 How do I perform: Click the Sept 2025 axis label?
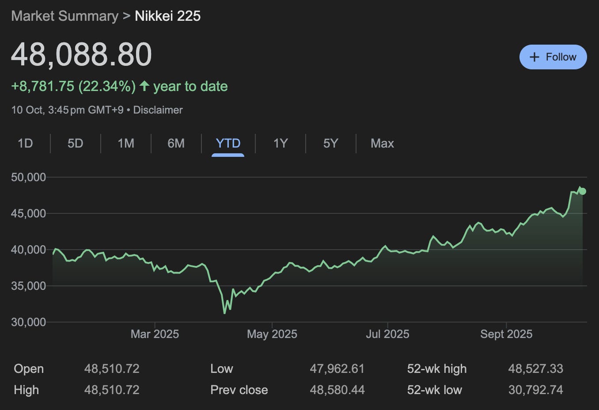506,334
